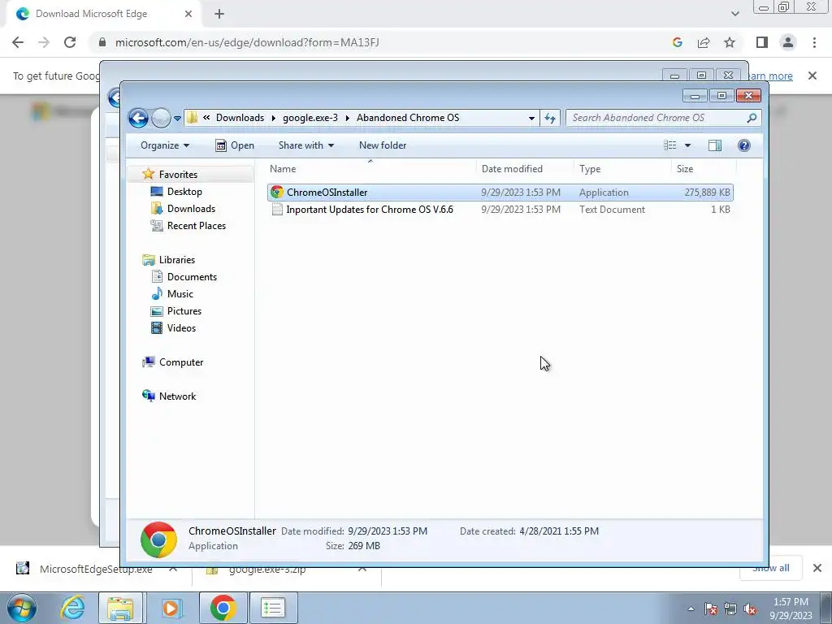Click Date created value in details pane
Viewport: 832px width, 624px height.
tap(559, 531)
